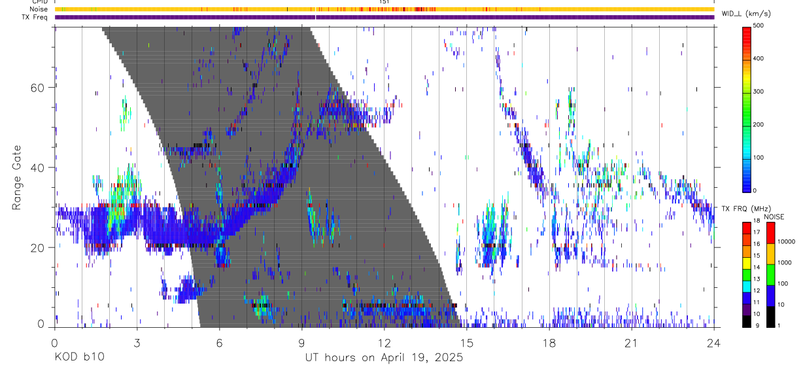This screenshot has height=371, width=803.
Task: Click the TX FRQ (MHz) color scale bar
Action: tap(747, 274)
